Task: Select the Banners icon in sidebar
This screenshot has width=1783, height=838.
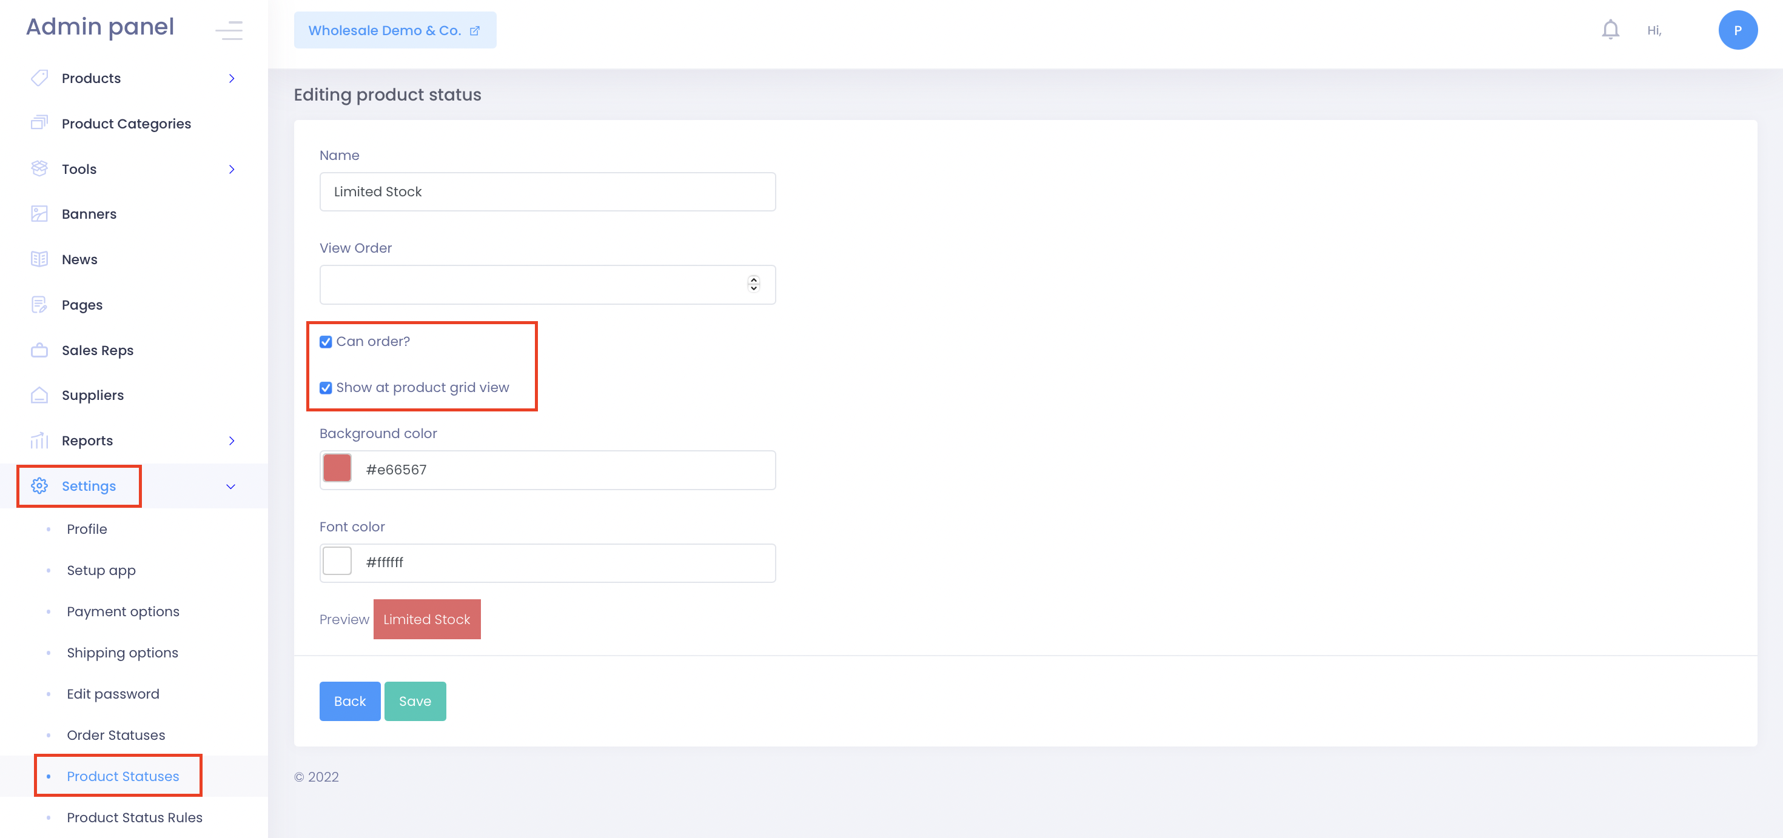Action: point(39,214)
